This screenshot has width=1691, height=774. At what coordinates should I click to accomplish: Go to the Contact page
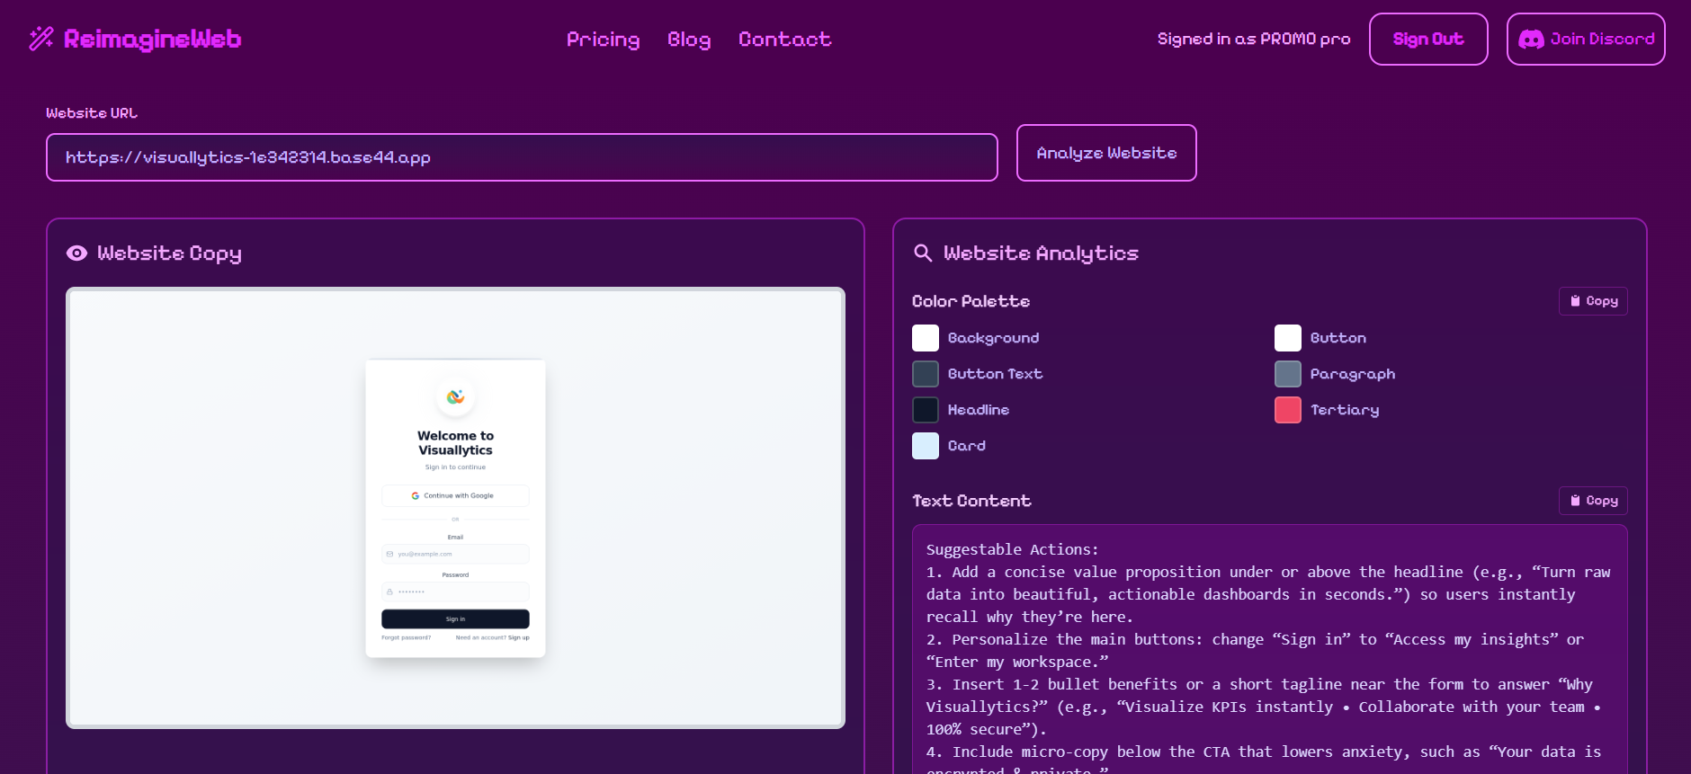coord(784,40)
